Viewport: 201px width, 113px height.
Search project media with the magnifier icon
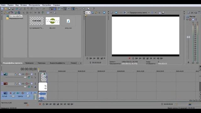(x=55, y=13)
